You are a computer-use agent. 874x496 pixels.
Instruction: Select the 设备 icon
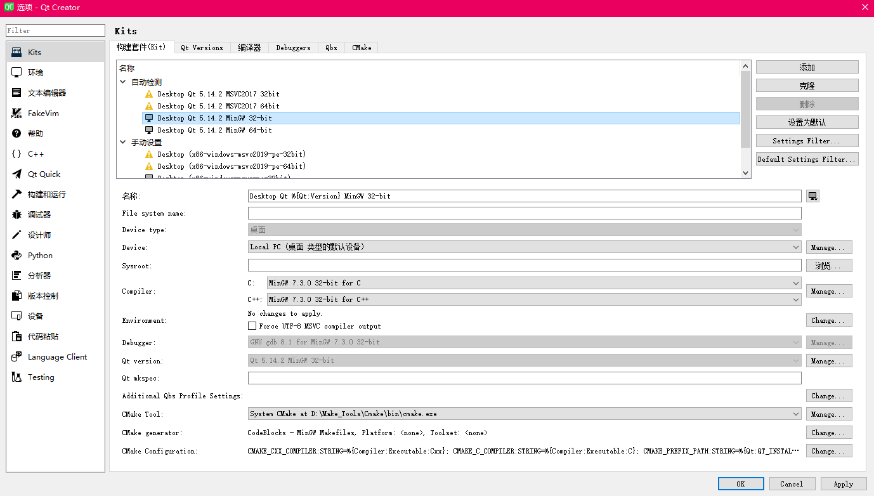[x=17, y=316]
